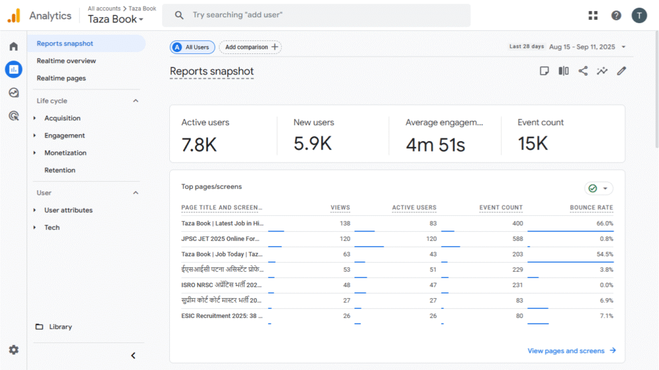The height and width of the screenshot is (370, 659).
Task: Open Realtime pages
Action: pyautogui.click(x=61, y=78)
